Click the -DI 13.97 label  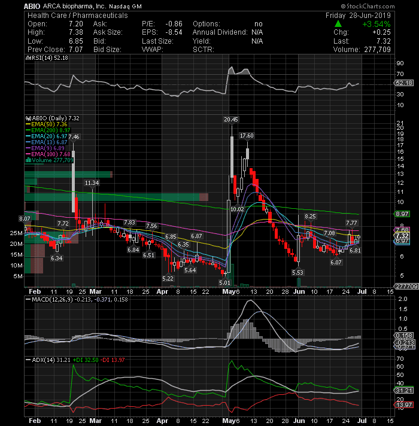pyautogui.click(x=113, y=360)
